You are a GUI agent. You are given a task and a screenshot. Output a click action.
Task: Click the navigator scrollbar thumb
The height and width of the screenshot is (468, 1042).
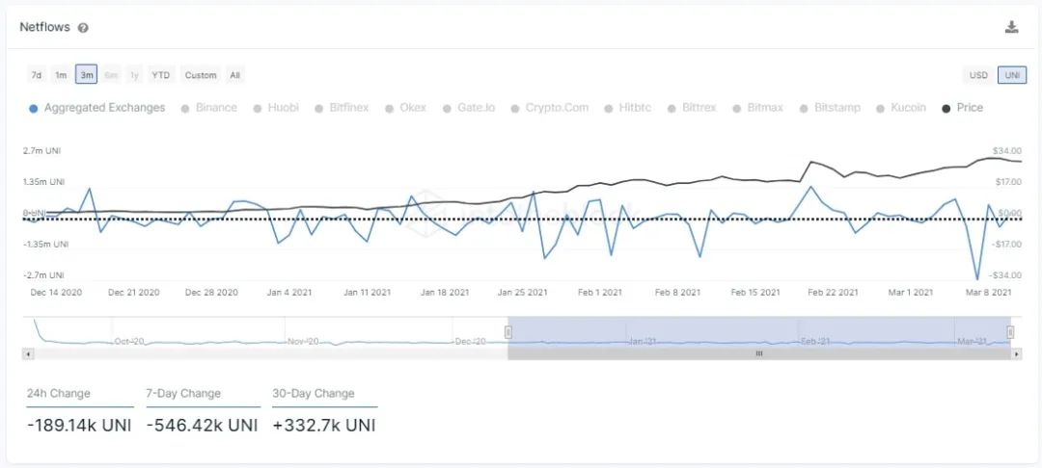click(758, 353)
